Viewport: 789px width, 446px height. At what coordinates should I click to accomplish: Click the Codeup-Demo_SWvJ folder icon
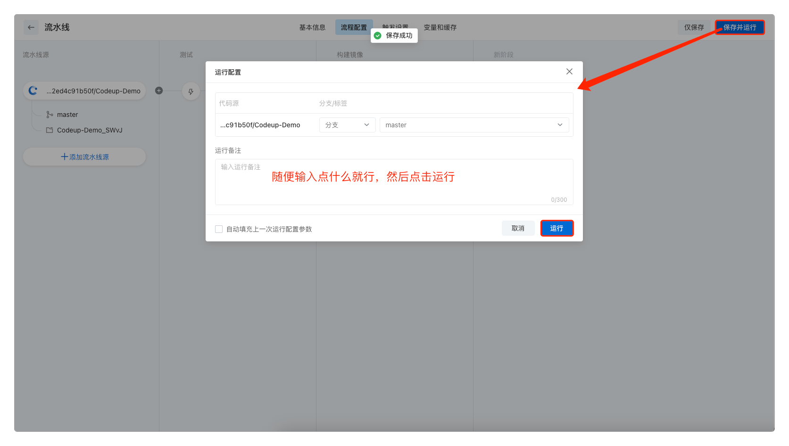pos(50,130)
